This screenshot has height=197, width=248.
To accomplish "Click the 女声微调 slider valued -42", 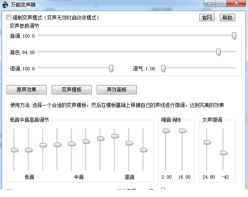I will pos(224,153).
